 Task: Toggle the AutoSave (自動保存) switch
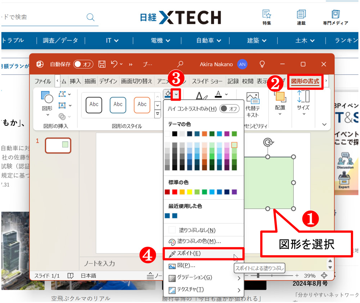point(83,64)
